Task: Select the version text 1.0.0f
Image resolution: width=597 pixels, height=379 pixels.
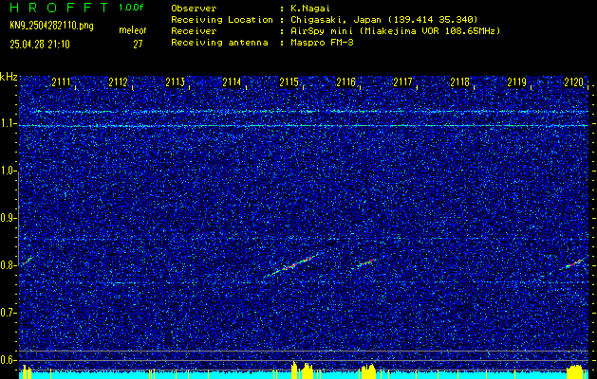Action: (x=131, y=8)
